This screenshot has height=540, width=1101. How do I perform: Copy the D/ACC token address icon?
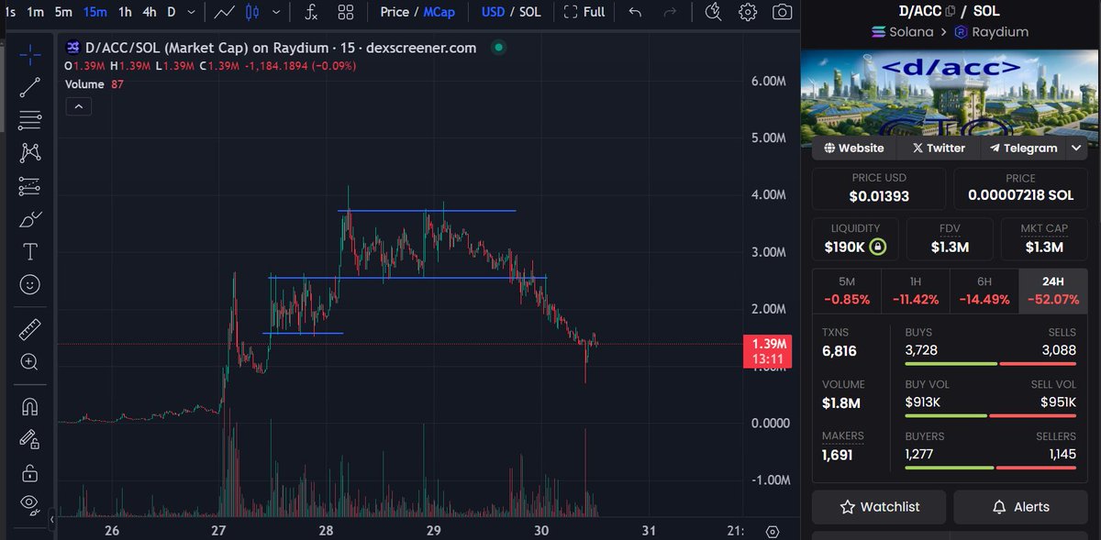[951, 11]
